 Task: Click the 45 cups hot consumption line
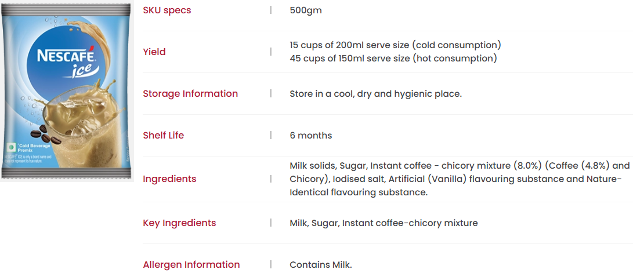393,59
